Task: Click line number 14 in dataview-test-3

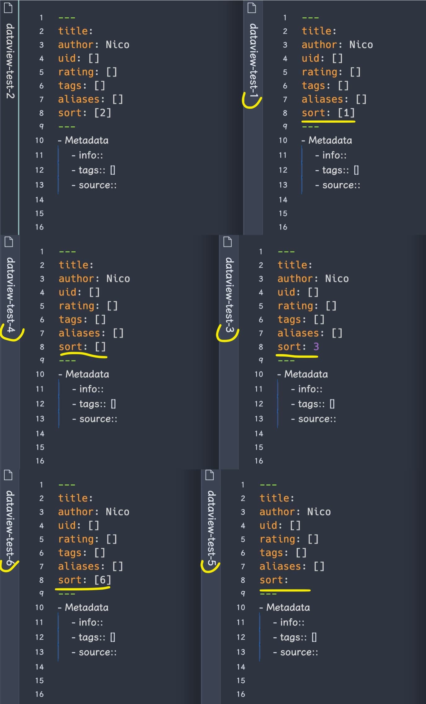Action: (x=259, y=434)
